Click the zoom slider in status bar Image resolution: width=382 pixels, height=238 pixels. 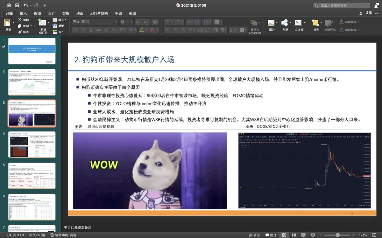tap(337, 235)
